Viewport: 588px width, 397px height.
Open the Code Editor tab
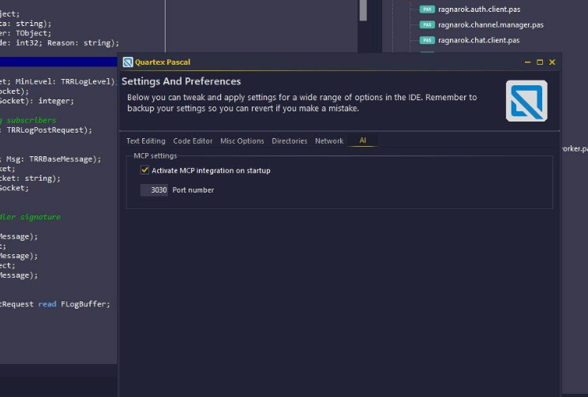coord(193,141)
